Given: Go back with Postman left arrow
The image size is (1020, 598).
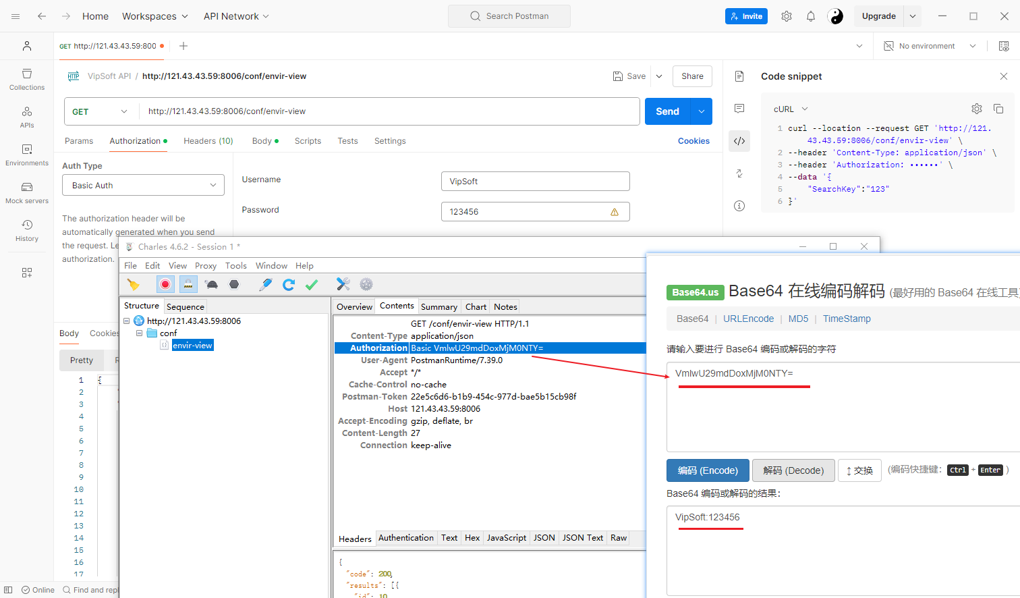Looking at the screenshot, I should pos(42,16).
